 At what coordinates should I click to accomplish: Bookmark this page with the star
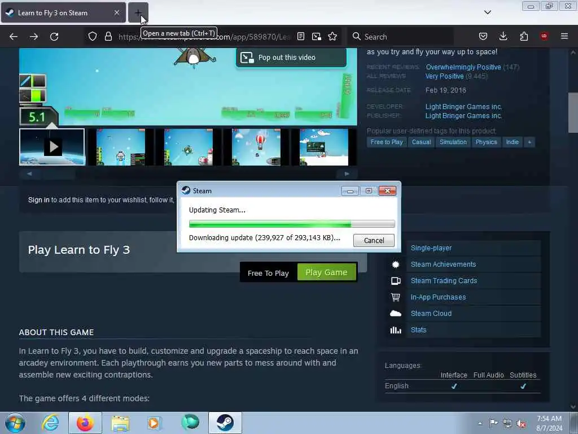(332, 36)
